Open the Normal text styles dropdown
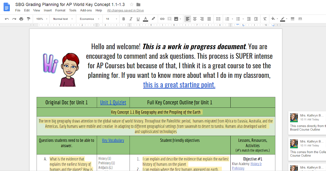This screenshot has width=326, height=171. click(x=63, y=19)
